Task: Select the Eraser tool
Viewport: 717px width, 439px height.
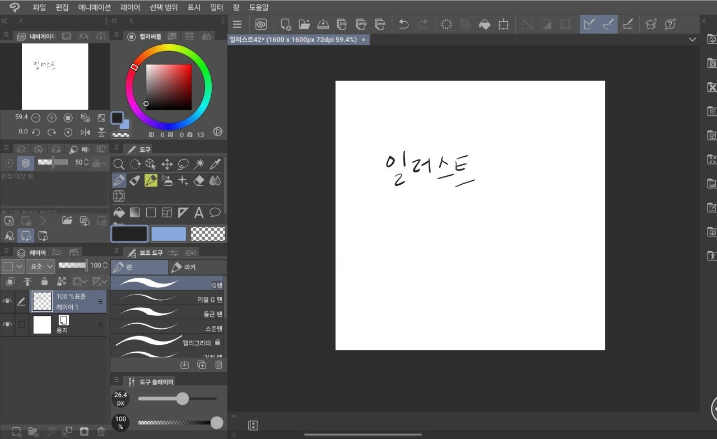Action: pos(199,180)
